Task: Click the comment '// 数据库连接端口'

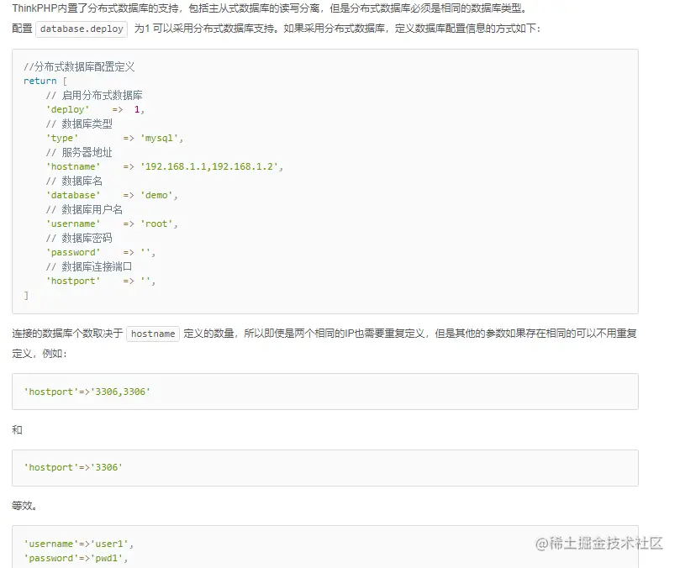Action: click(x=89, y=266)
